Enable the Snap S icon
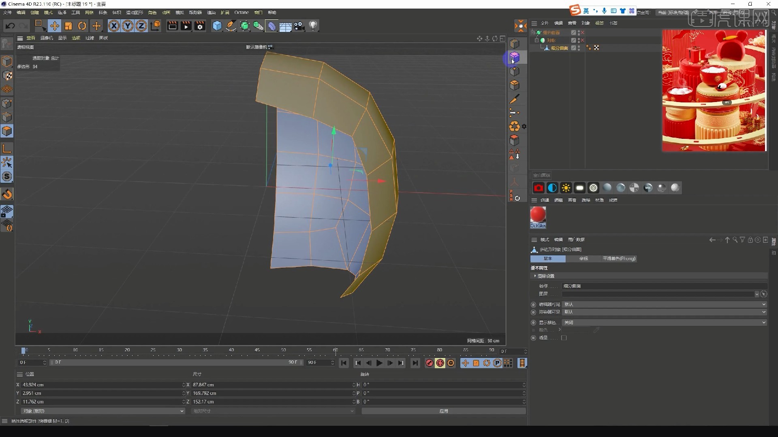This screenshot has width=778, height=437. click(7, 176)
